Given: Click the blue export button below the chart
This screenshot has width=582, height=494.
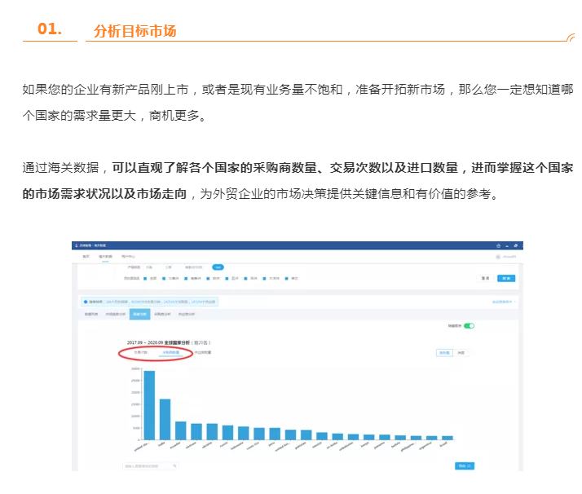Looking at the screenshot, I should pyautogui.click(x=465, y=465).
